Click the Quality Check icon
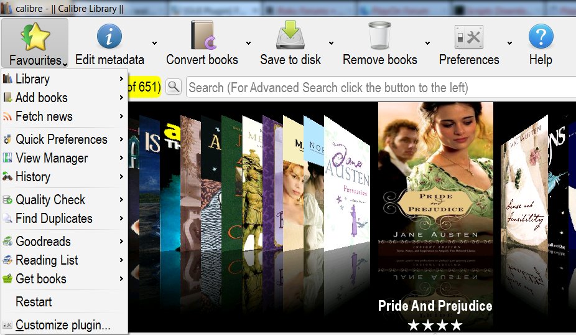576x335 pixels. 7,200
